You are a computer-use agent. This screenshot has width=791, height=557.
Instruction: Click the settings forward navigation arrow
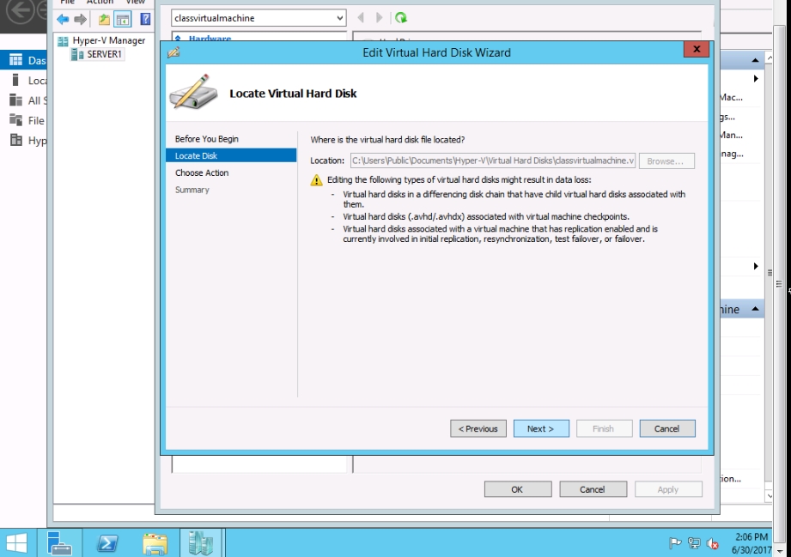tap(380, 18)
